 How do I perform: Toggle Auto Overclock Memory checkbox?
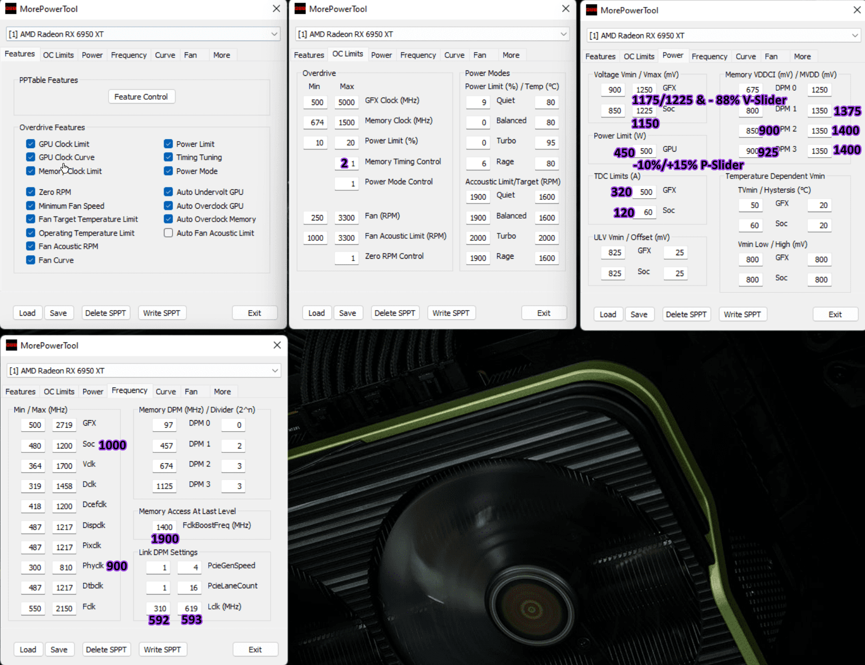[x=169, y=219]
